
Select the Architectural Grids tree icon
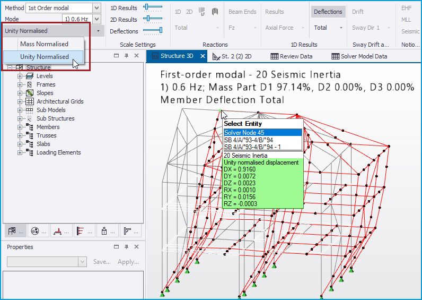click(30, 101)
